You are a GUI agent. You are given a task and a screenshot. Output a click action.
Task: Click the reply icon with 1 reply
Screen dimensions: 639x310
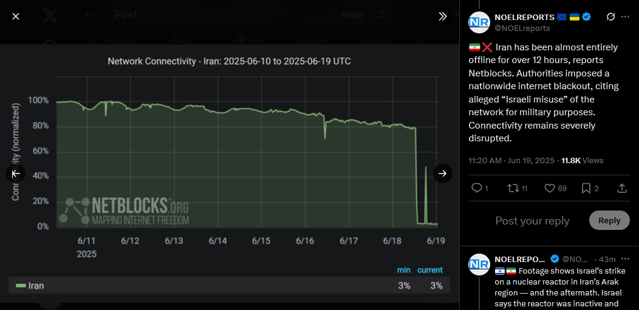click(x=480, y=188)
